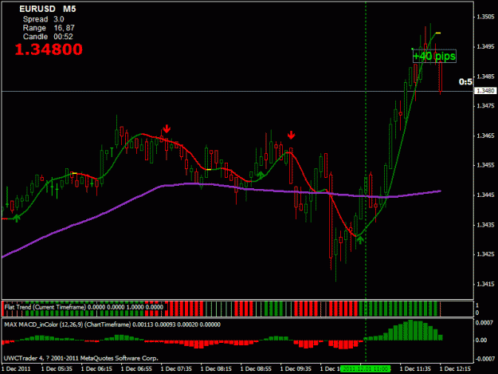This screenshot has height=374, width=498.
Task: Click the 1.3505 price axis value
Action: coord(485,17)
